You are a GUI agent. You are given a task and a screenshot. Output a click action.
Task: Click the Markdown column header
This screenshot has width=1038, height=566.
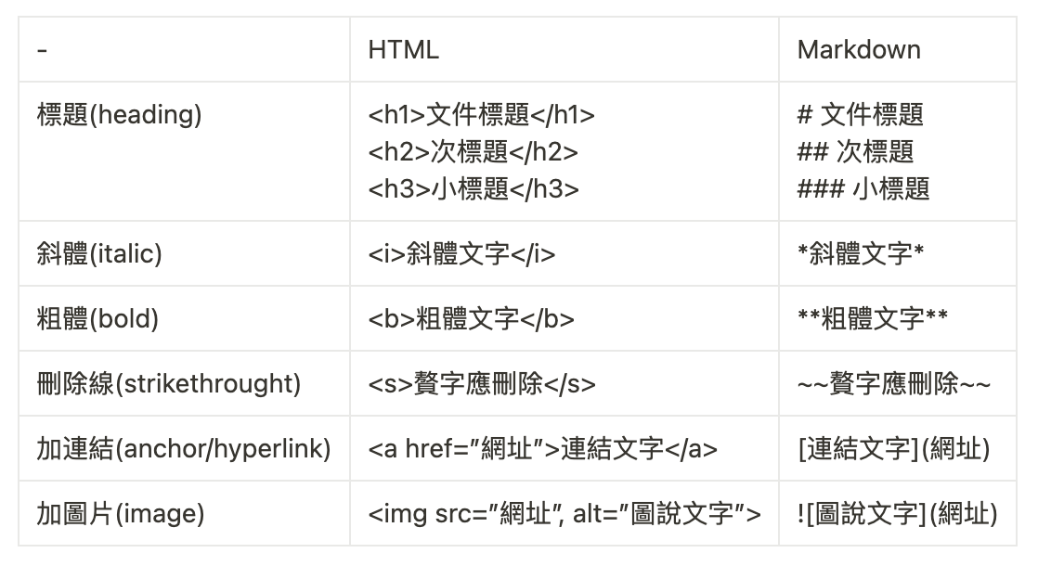click(859, 50)
